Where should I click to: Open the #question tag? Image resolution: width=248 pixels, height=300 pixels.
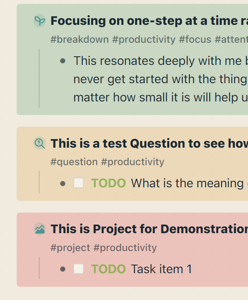tap(74, 162)
